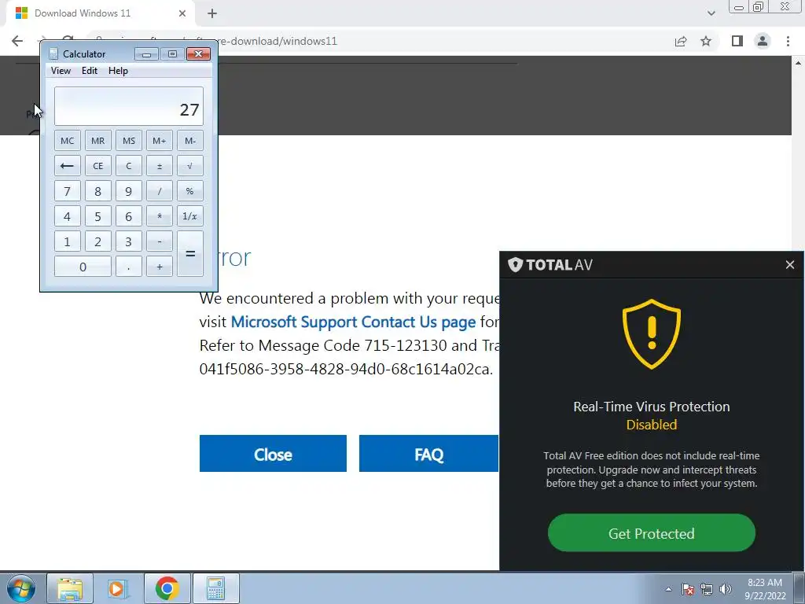Click the Action Center flag tray icon
Viewport: 805px width, 604px height.
click(x=688, y=589)
